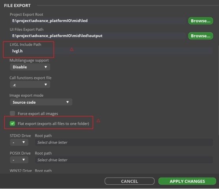
Task: Uncheck the Flat export checkbox
Action: pos(12,124)
